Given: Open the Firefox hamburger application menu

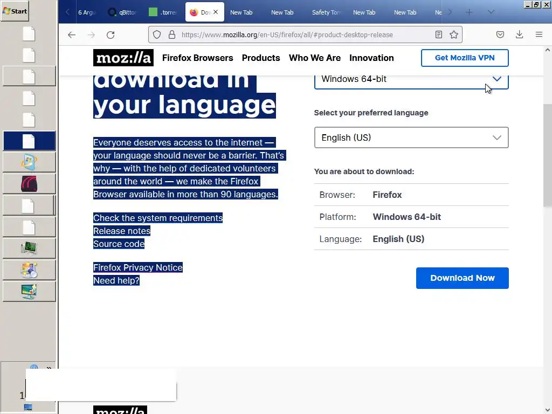Looking at the screenshot, I should pos(539,34).
